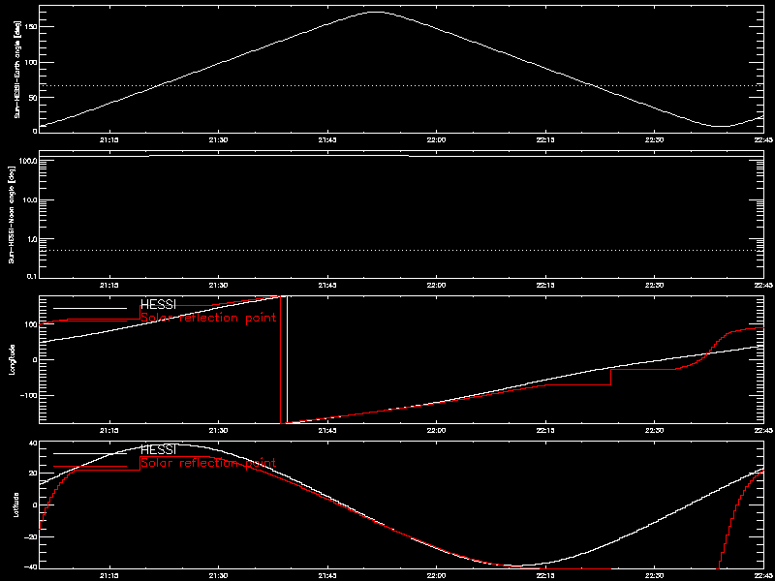Viewport: 775px width, 581px height.
Task: Click the 50 tick on Sun-HESSI-Earth angle axis
Action: point(31,98)
